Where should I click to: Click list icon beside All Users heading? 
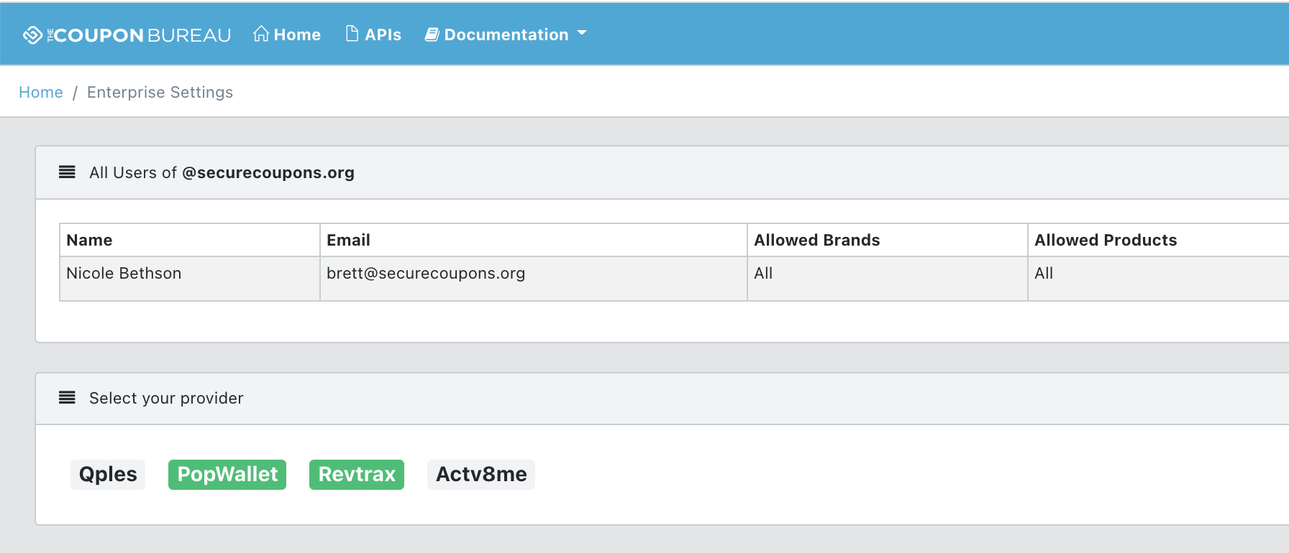pos(67,172)
